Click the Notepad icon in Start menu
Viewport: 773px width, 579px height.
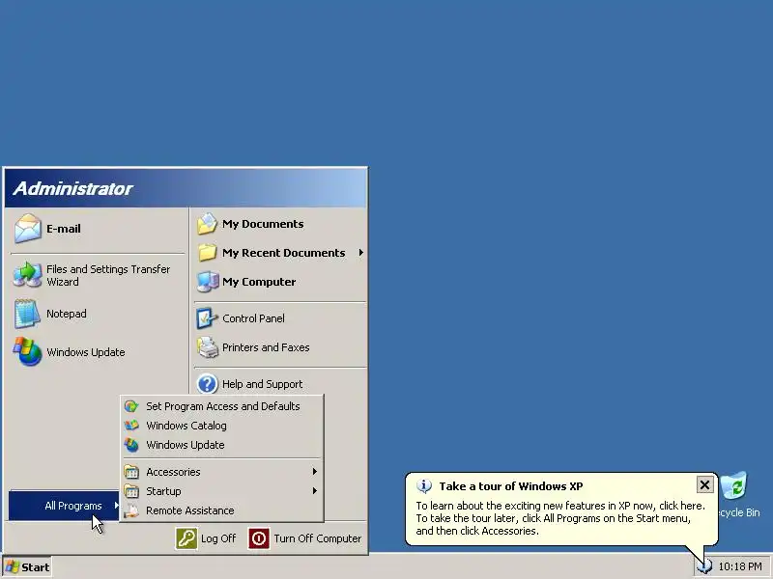[x=27, y=314]
